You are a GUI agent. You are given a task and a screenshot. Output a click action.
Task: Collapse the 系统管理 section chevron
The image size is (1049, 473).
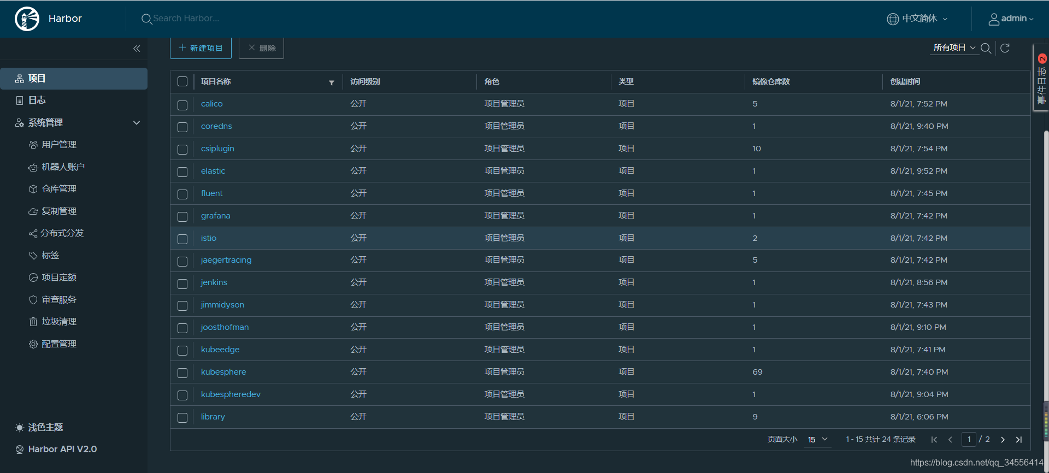[x=137, y=123]
